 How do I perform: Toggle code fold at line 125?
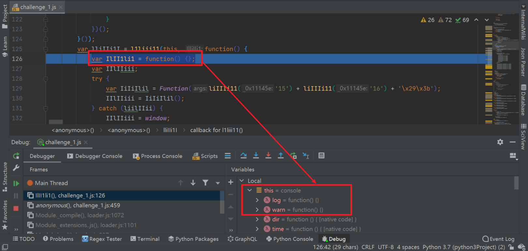(46, 49)
